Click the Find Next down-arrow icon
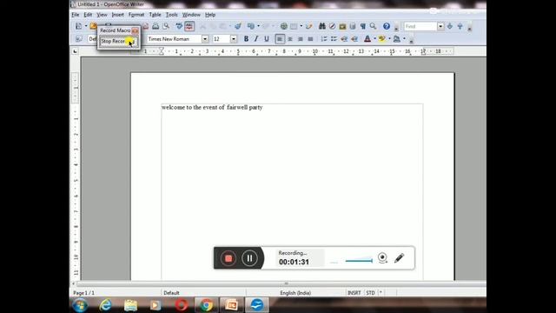This screenshot has width=556, height=313. 450,26
